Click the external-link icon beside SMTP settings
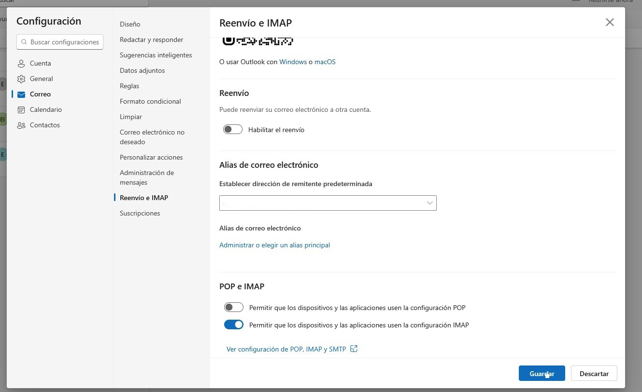 pyautogui.click(x=354, y=349)
